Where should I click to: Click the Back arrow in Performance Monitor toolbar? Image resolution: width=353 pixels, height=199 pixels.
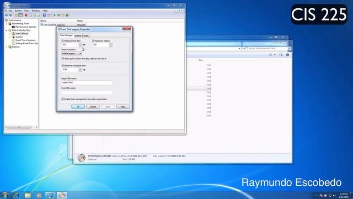(6, 15)
